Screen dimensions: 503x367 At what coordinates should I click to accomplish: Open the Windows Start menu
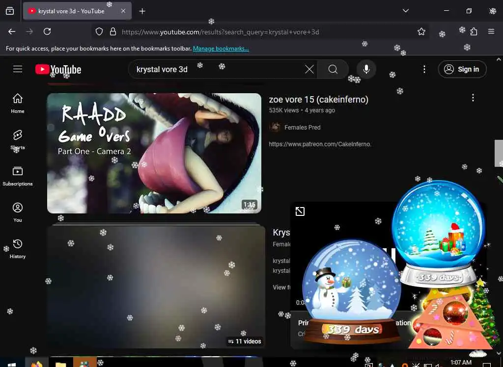pos(11,364)
